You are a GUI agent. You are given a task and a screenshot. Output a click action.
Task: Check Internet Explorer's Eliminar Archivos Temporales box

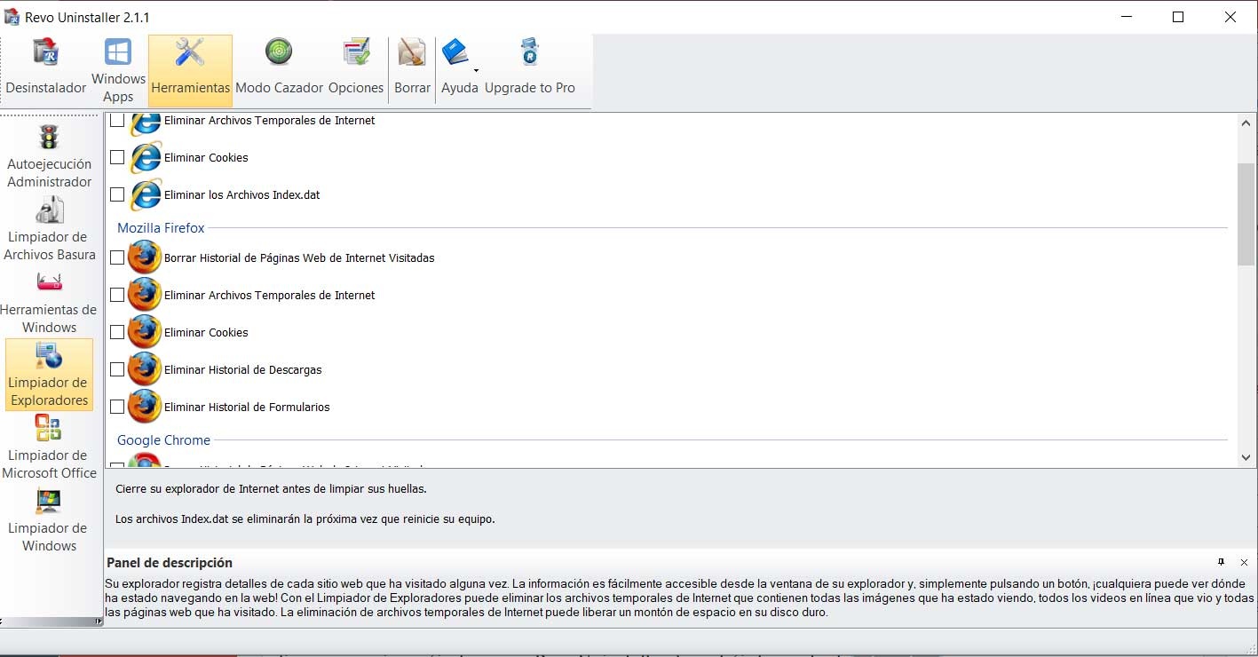(x=117, y=120)
